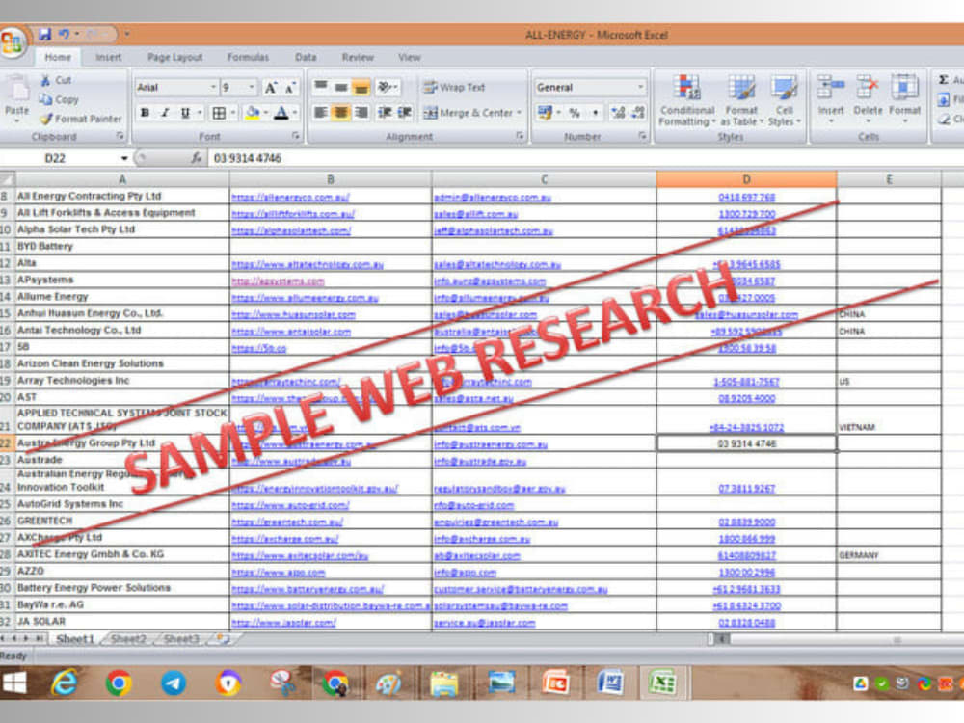
Task: Open the General number format dropdown
Action: coord(640,88)
